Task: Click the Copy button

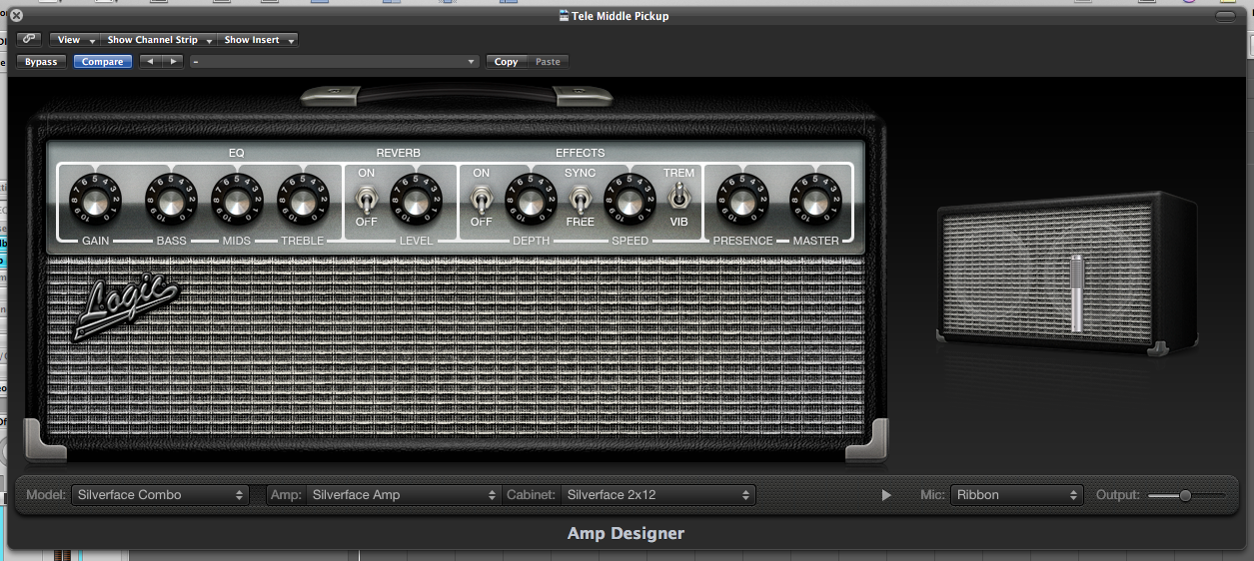Action: [x=506, y=62]
